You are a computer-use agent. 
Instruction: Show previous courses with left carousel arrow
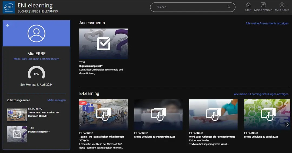[x=81, y=125]
